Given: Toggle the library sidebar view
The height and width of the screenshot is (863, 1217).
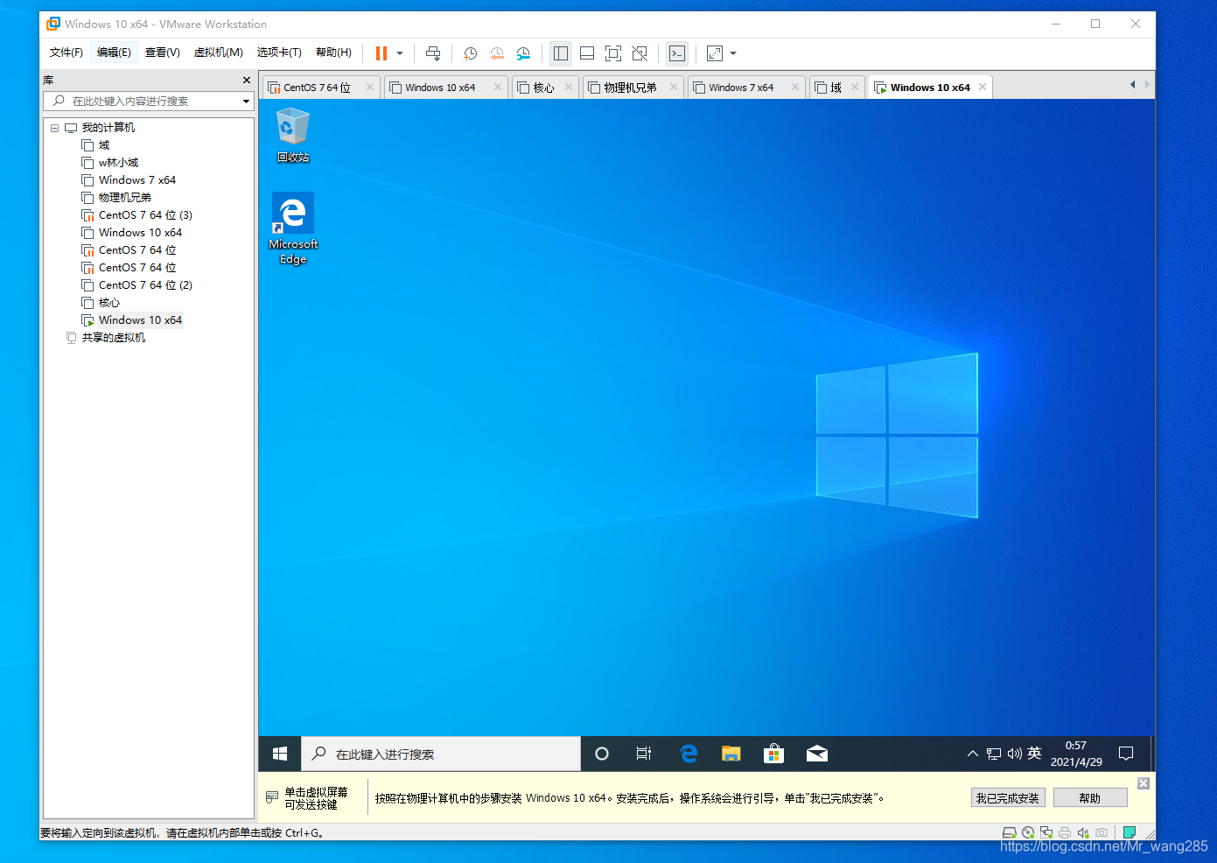Looking at the screenshot, I should [x=561, y=53].
